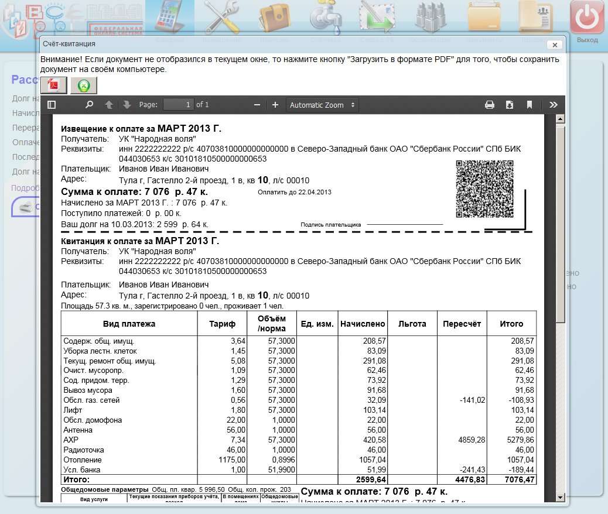The height and width of the screenshot is (514, 608).
Task: Click the recalculation value -241,43
Action: coord(472,470)
